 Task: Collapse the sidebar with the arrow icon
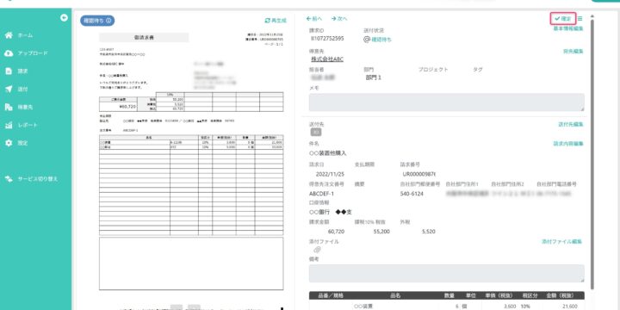(64, 17)
